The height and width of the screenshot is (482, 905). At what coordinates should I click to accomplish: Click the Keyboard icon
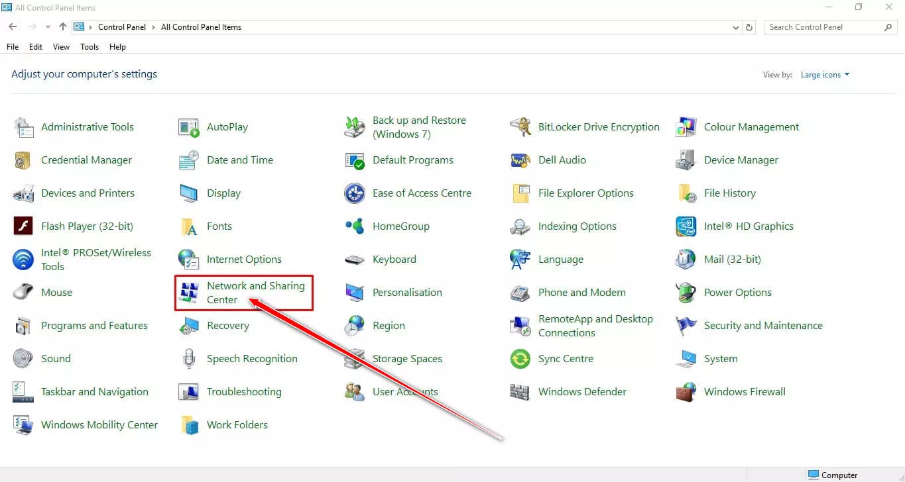click(355, 260)
